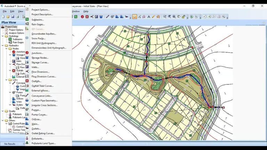Select Weirs in the data tree

point(19,102)
